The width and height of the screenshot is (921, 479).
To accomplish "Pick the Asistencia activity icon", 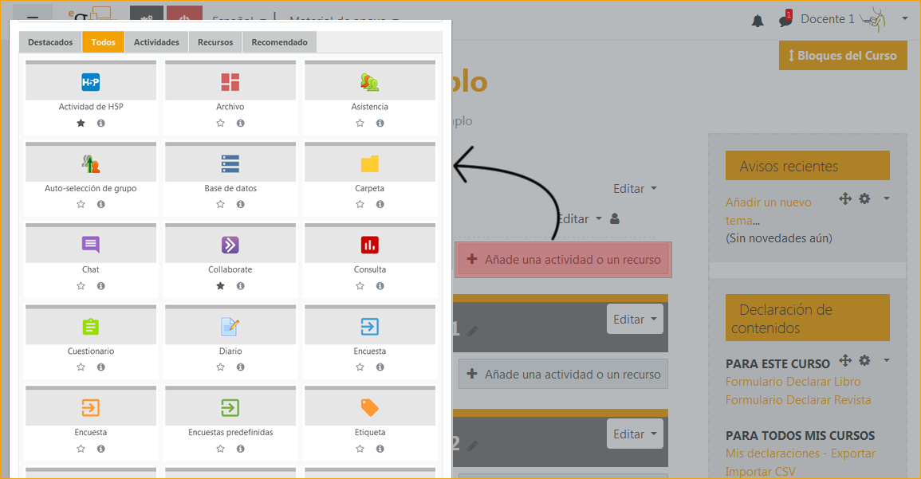I will tap(369, 82).
